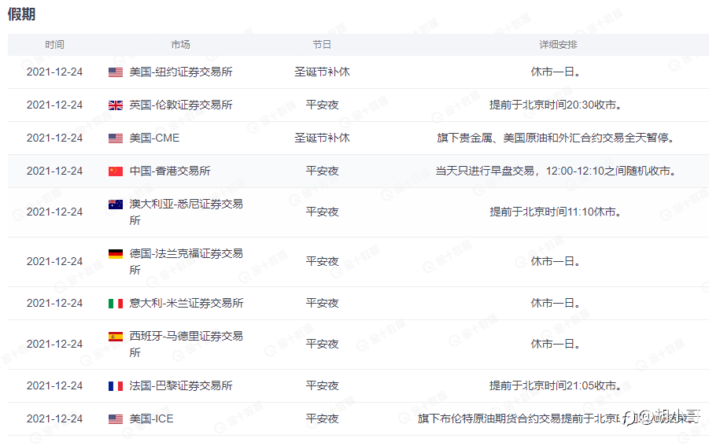Click the Italy flag beside 米兰证券交易所
Viewport: 709px width, 446px height.
pos(116,303)
